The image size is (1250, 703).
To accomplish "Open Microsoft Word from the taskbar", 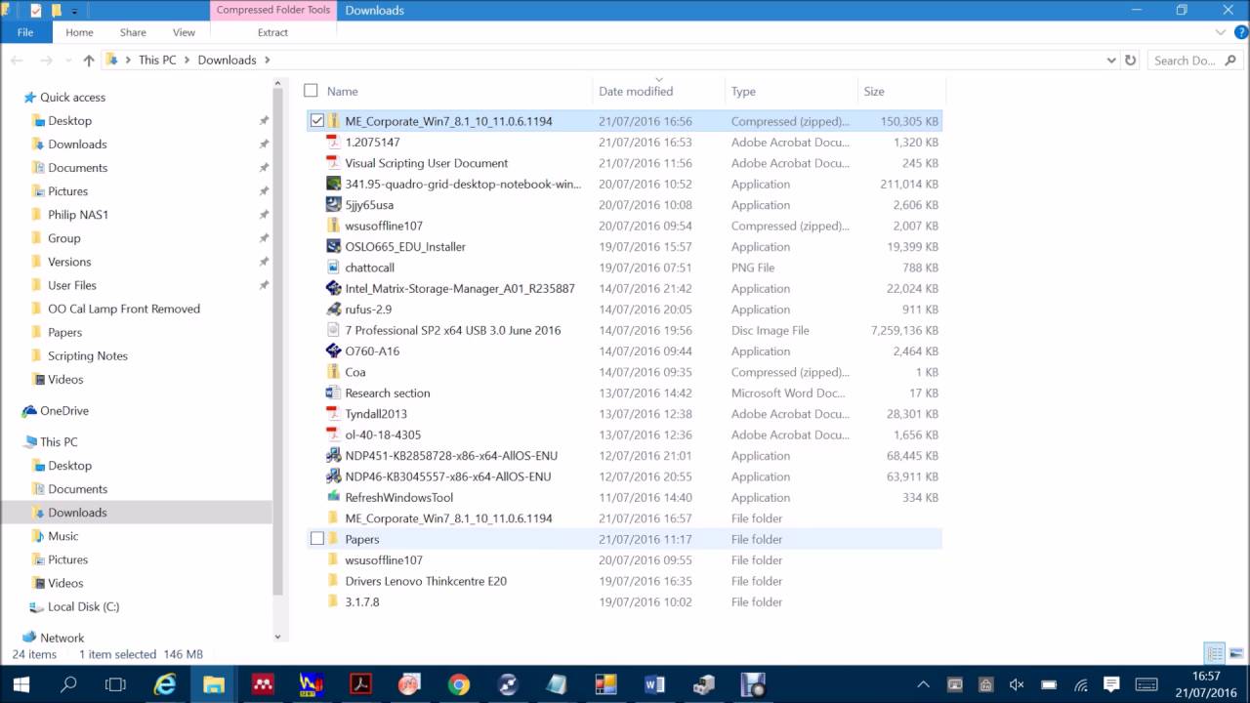I will (x=653, y=684).
